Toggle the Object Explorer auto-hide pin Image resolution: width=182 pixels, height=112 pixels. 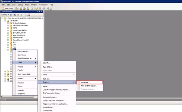39,12
